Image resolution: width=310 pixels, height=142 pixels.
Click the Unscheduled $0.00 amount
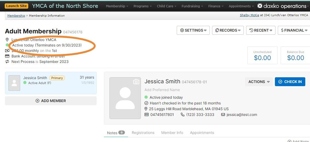point(262,58)
